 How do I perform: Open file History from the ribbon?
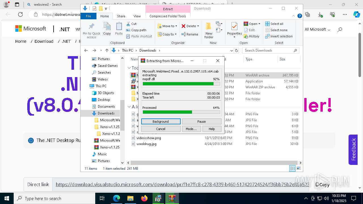click(252, 36)
